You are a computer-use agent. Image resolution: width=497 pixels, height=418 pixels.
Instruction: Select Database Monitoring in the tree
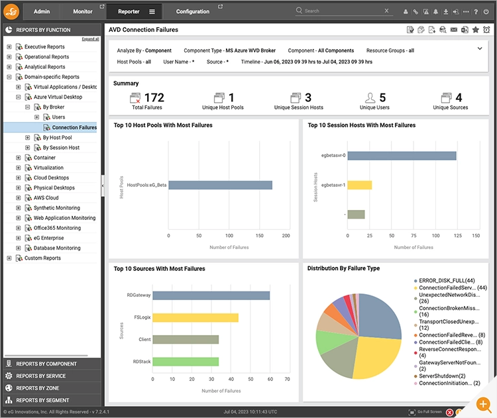[57, 248]
